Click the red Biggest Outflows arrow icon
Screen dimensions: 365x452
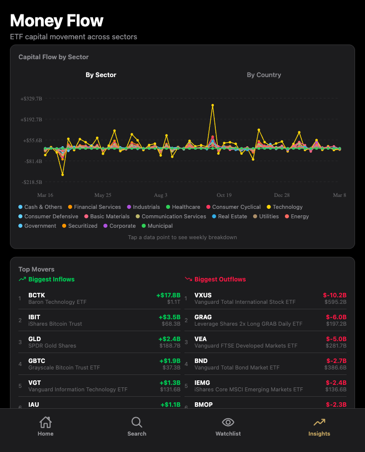click(x=188, y=279)
